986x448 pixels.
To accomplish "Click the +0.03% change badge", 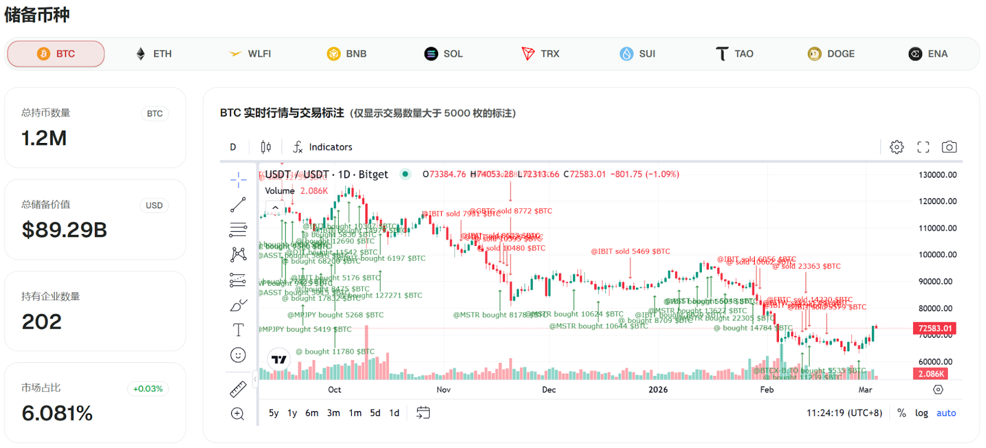I will [148, 388].
